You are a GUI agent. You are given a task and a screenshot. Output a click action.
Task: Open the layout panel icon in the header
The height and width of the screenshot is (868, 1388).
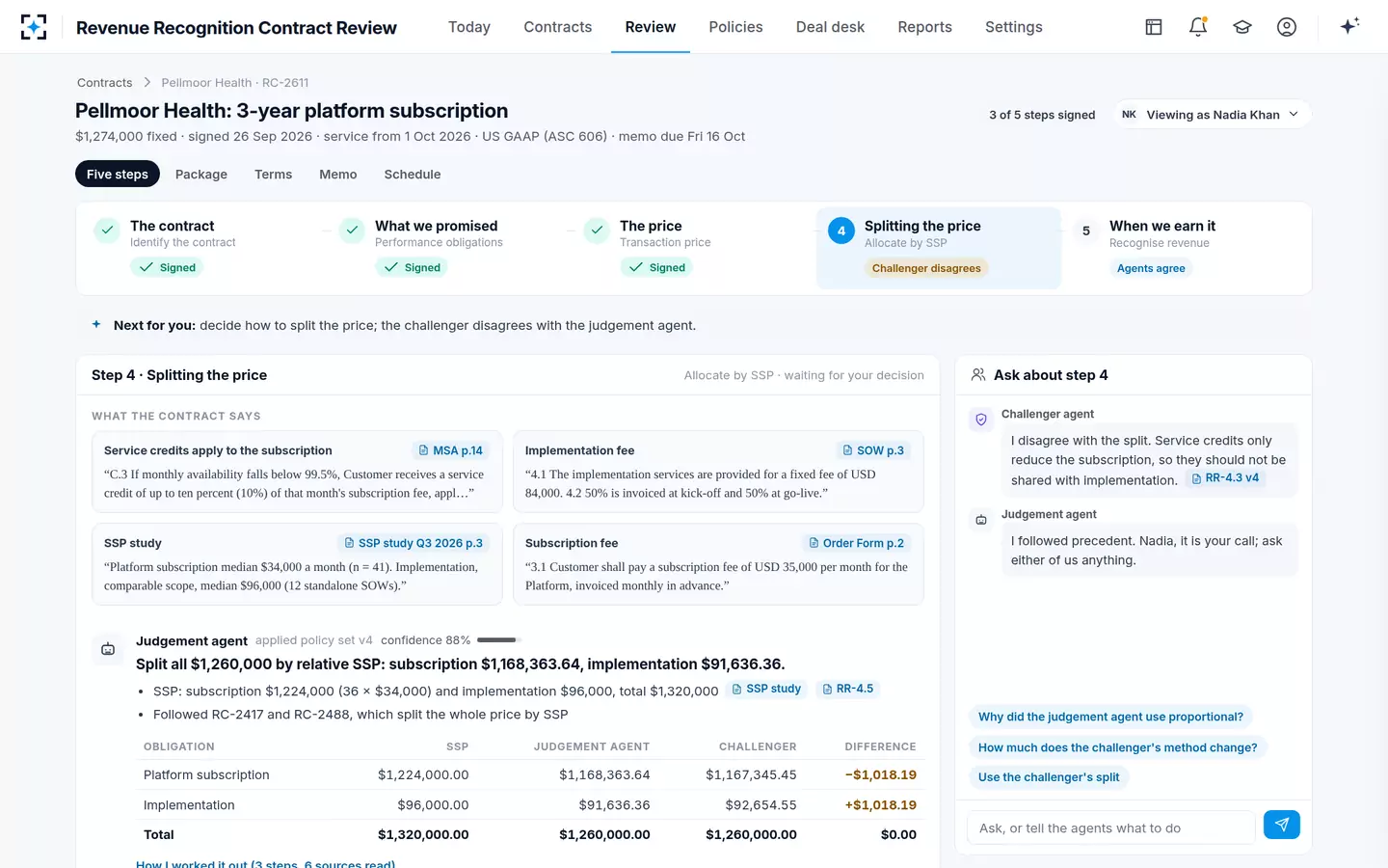[1154, 27]
